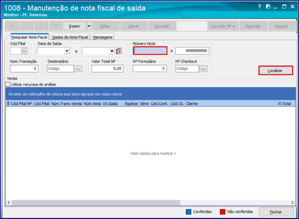Sort by Cód.Filial NF column header
Image resolution: width=299 pixels, height=219 pixels.
[x=21, y=104]
